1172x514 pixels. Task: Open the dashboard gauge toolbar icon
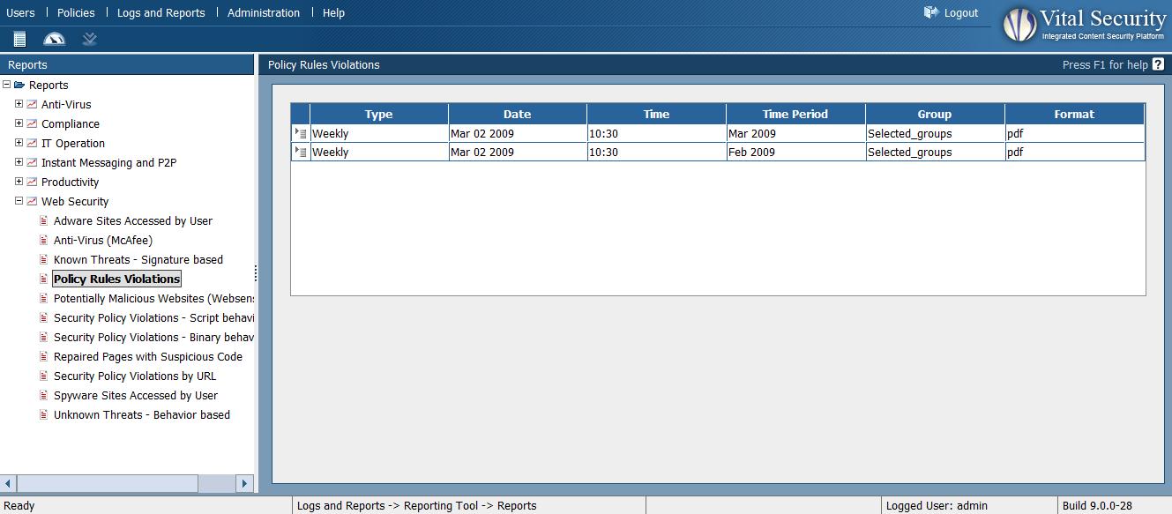coord(54,39)
